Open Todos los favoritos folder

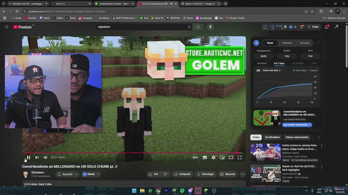pos(334,18)
